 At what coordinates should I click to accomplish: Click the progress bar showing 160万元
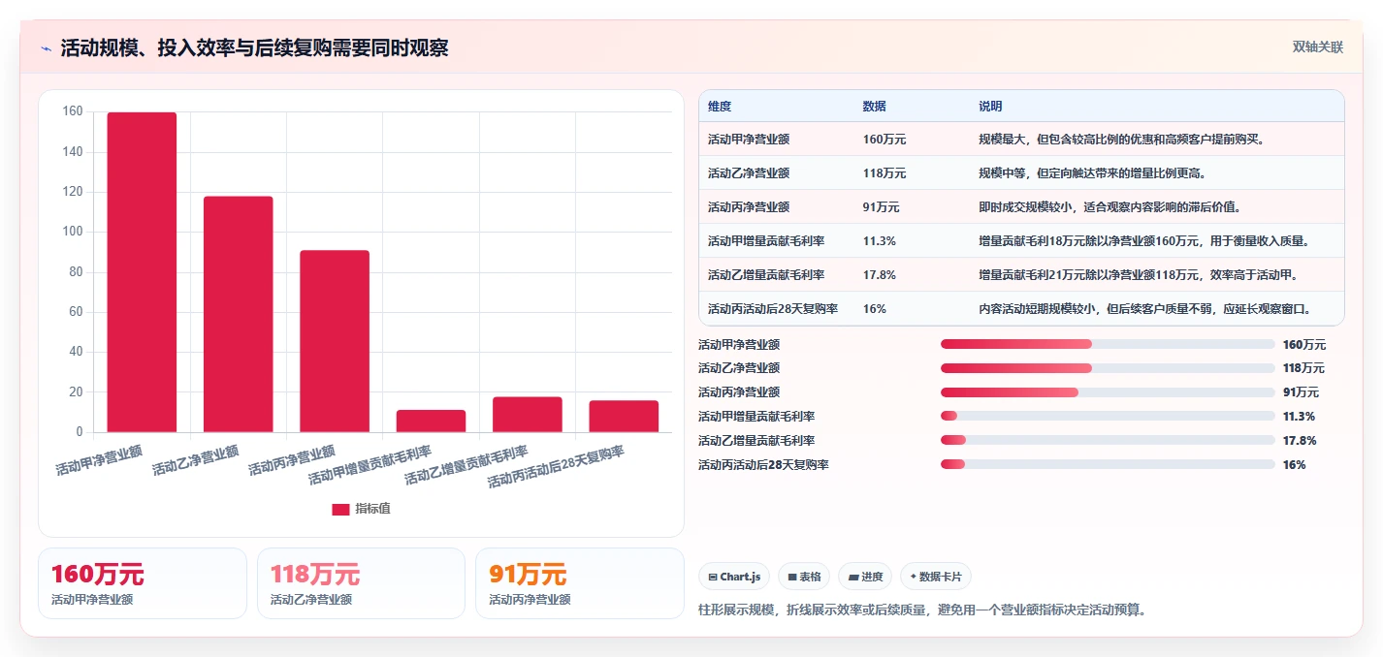(1108, 344)
